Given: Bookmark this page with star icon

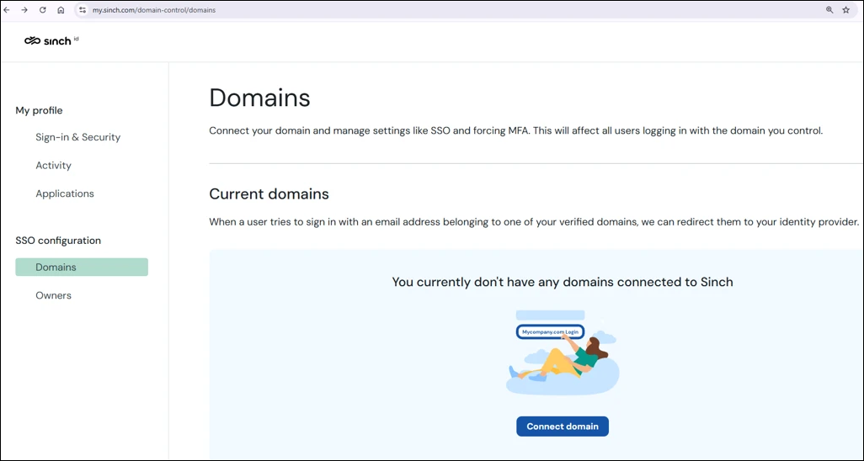Looking at the screenshot, I should 845,10.
